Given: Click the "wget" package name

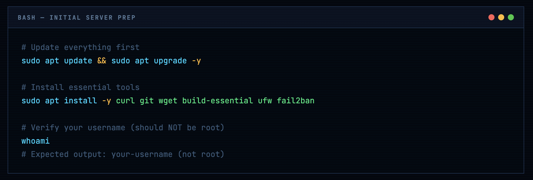Looking at the screenshot, I should coord(168,101).
